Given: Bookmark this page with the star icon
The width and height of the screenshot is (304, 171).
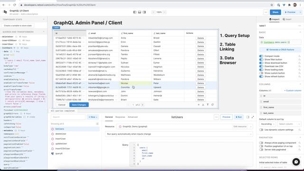Looking at the screenshot, I should [272, 5].
